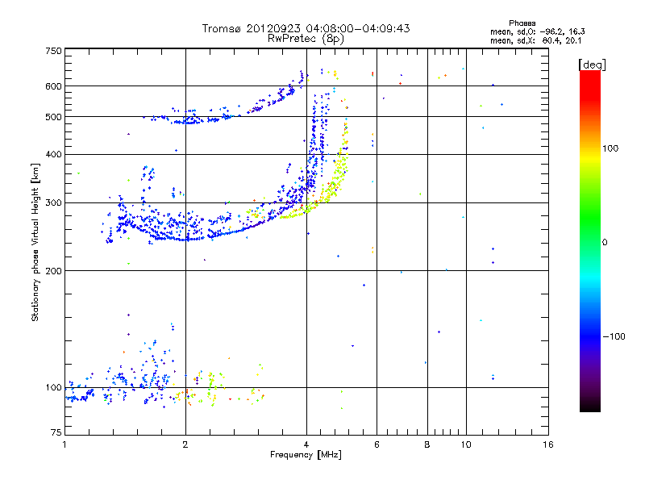The image size is (645, 484).
Task: Click the x-axis '1' tick label
Action: pos(64,444)
